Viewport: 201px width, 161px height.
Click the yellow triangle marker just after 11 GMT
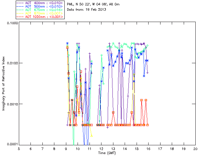[91, 136]
